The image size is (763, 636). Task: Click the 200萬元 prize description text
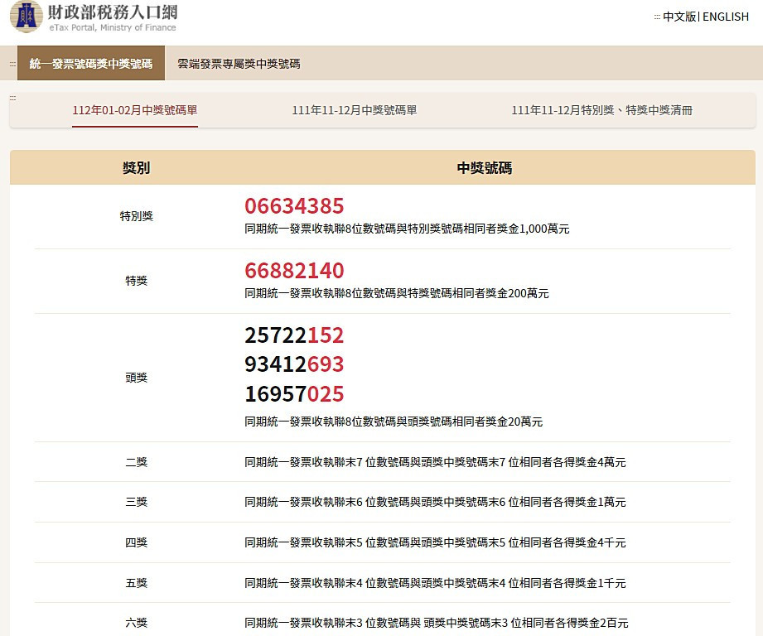[x=397, y=293]
